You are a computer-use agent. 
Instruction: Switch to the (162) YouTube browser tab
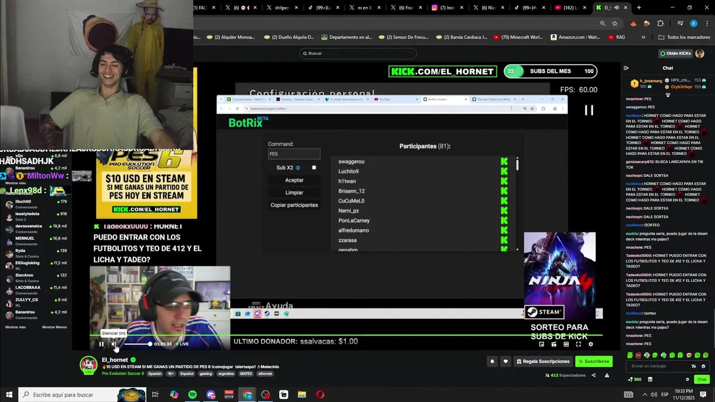[x=571, y=8]
